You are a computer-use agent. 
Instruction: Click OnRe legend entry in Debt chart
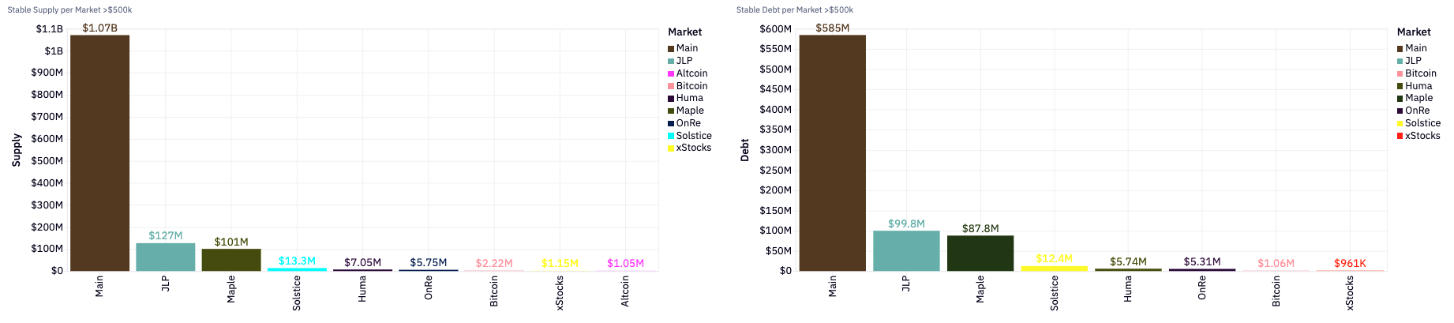point(1417,111)
